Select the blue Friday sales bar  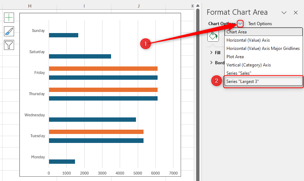103,78
